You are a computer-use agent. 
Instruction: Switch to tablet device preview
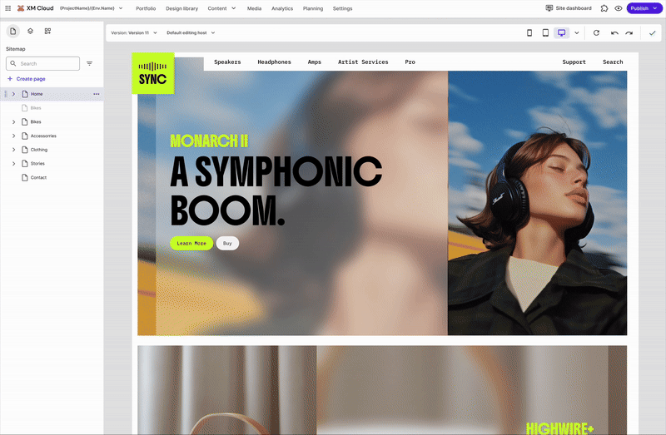[545, 32]
